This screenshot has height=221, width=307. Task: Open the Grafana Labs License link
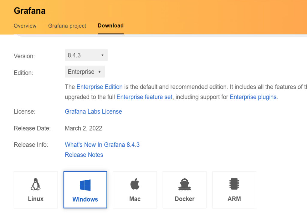(x=93, y=111)
